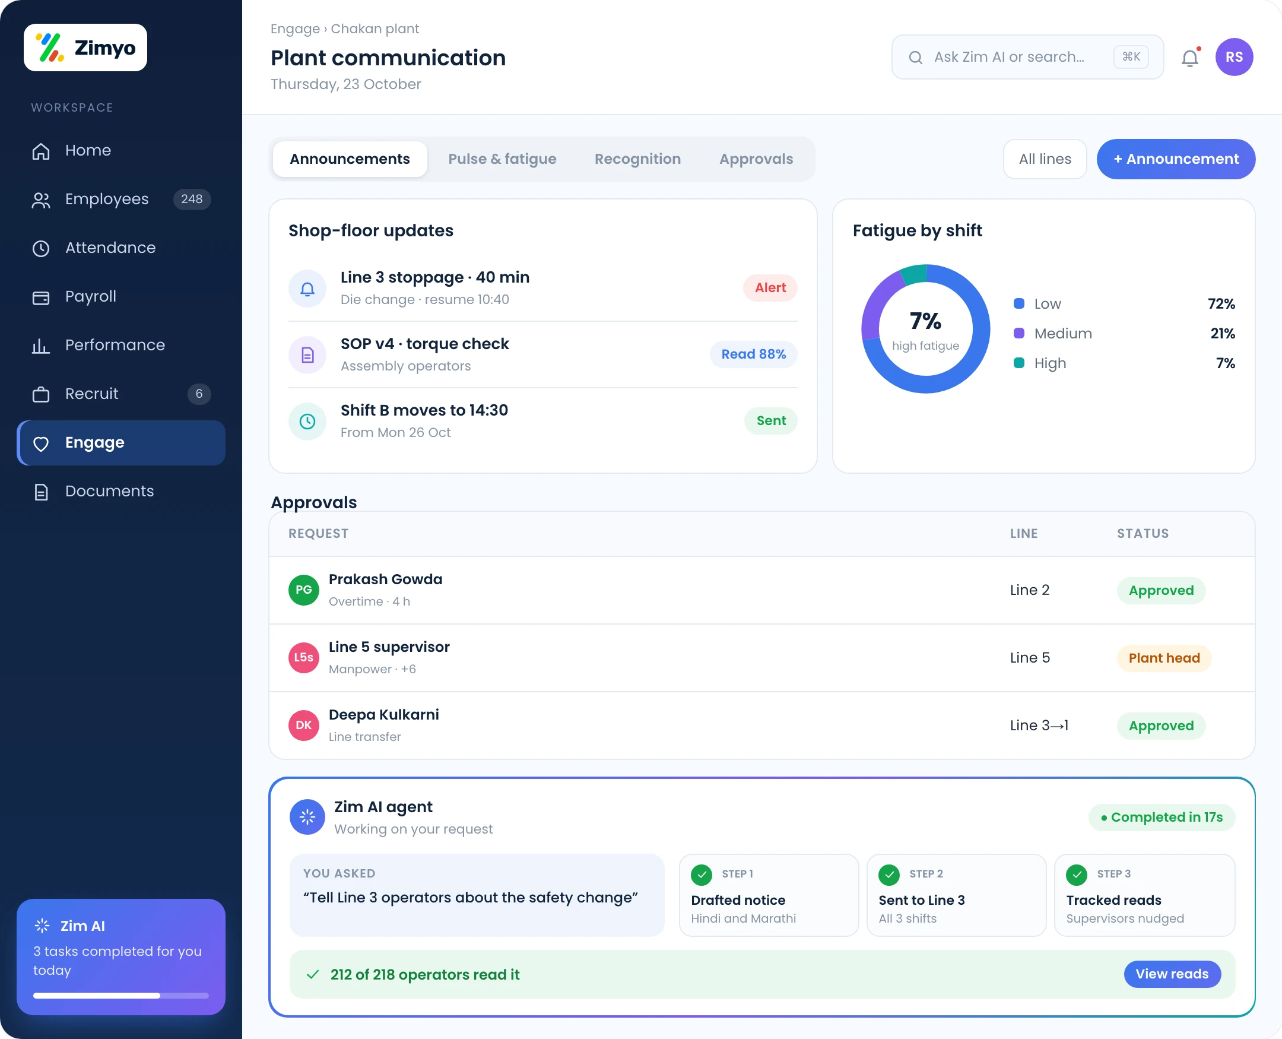Open the Recognition tab
The image size is (1282, 1039).
(637, 159)
